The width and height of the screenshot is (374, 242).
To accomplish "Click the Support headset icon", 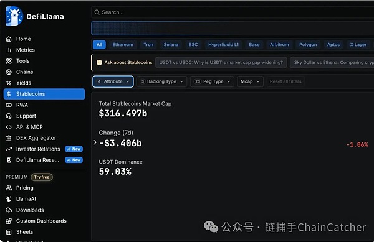I will (x=9, y=116).
